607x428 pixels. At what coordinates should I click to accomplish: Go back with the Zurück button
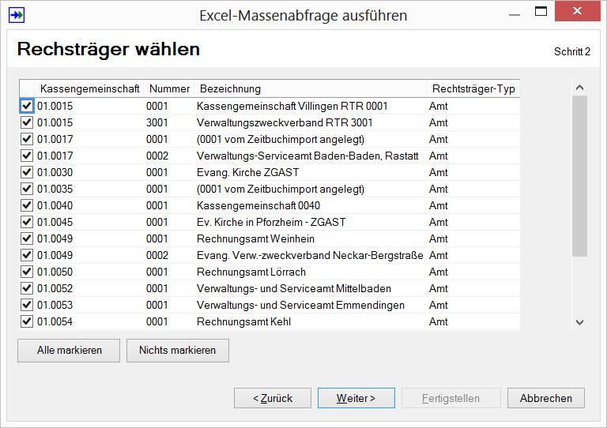(273, 398)
